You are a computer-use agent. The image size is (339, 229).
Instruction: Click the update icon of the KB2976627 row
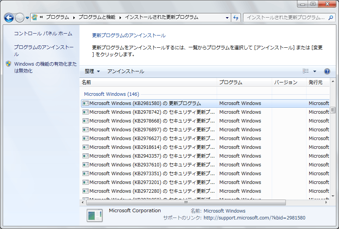click(x=86, y=138)
